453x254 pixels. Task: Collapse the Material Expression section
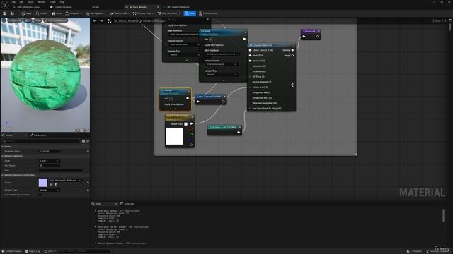[x=3, y=156]
